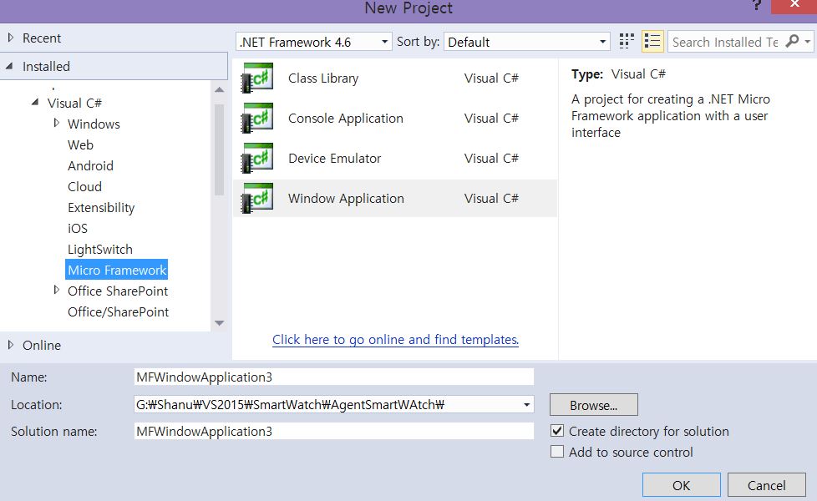Enable Add to source control checkbox

(557, 452)
